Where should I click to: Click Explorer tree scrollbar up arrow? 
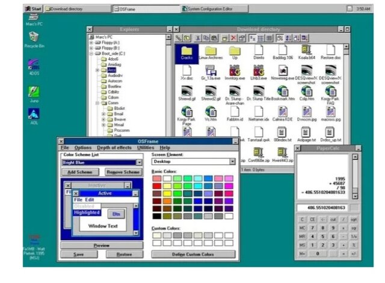tap(168, 37)
